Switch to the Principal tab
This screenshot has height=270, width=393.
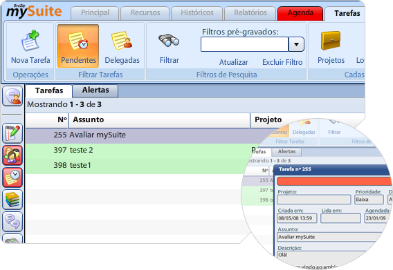pos(95,12)
